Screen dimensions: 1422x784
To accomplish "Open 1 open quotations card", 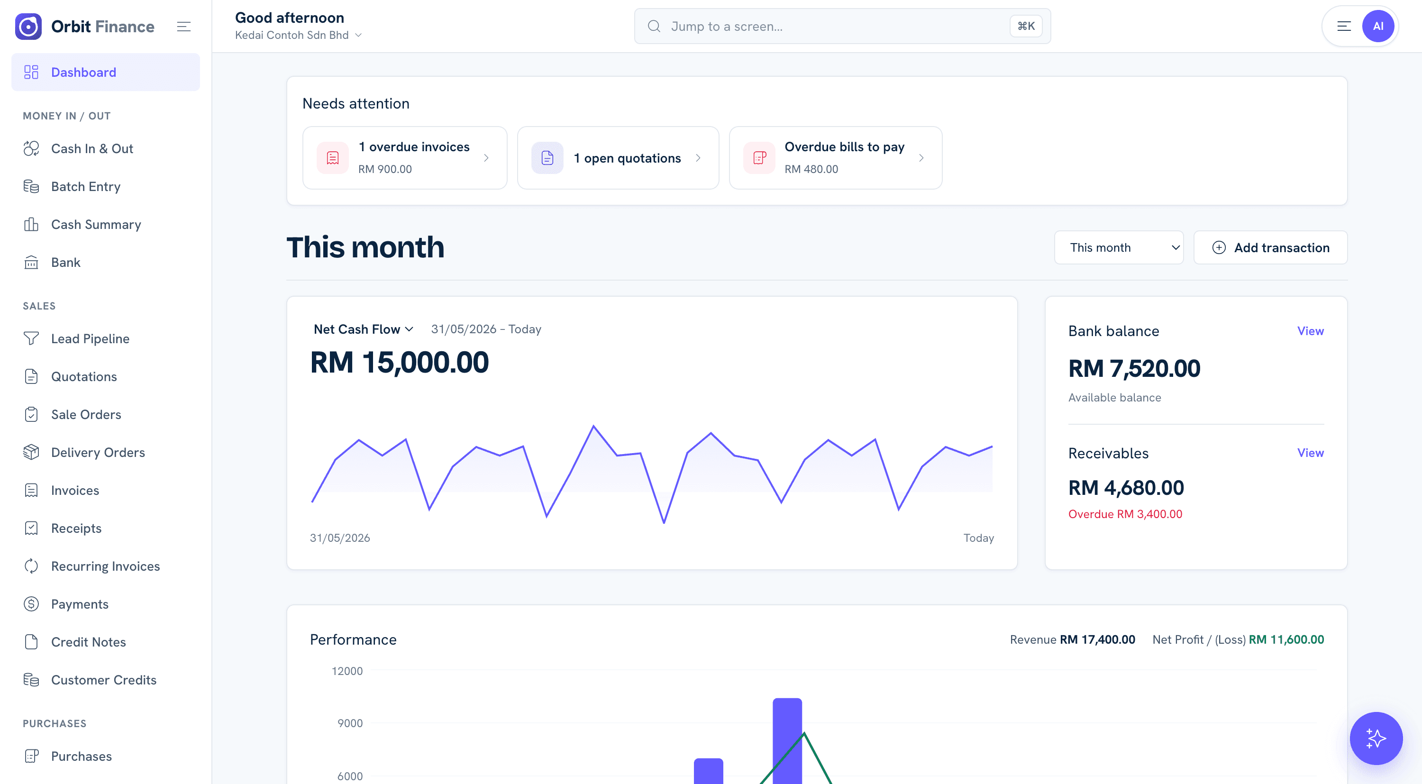I will click(618, 158).
